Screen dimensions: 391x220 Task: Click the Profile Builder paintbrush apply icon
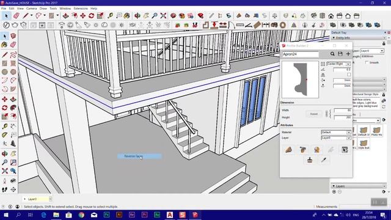[310, 160]
